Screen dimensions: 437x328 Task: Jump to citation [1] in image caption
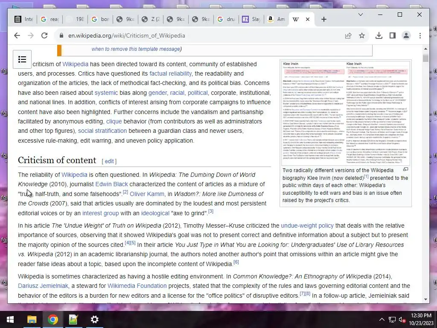pyautogui.click(x=366, y=176)
